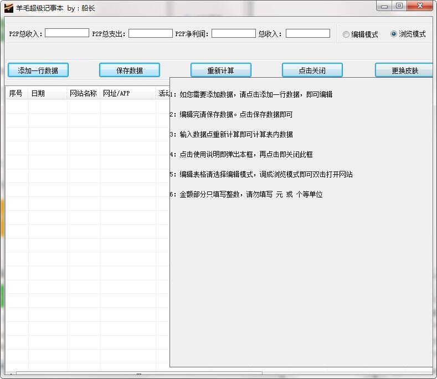Focus the 总收入 input field
The height and width of the screenshot is (379, 437).
[x=308, y=33]
